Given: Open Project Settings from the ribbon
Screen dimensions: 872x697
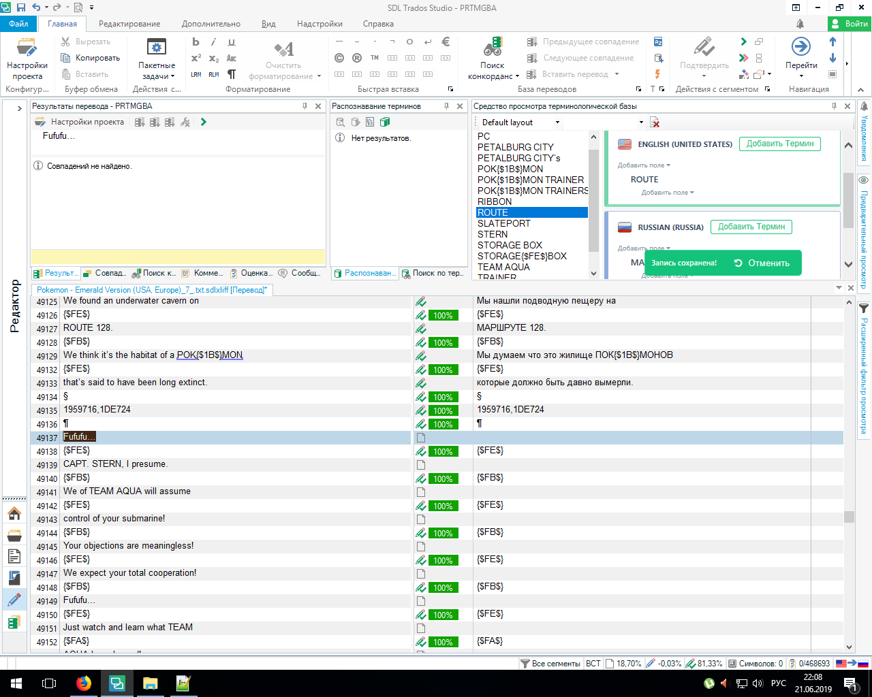Looking at the screenshot, I should (x=27, y=59).
